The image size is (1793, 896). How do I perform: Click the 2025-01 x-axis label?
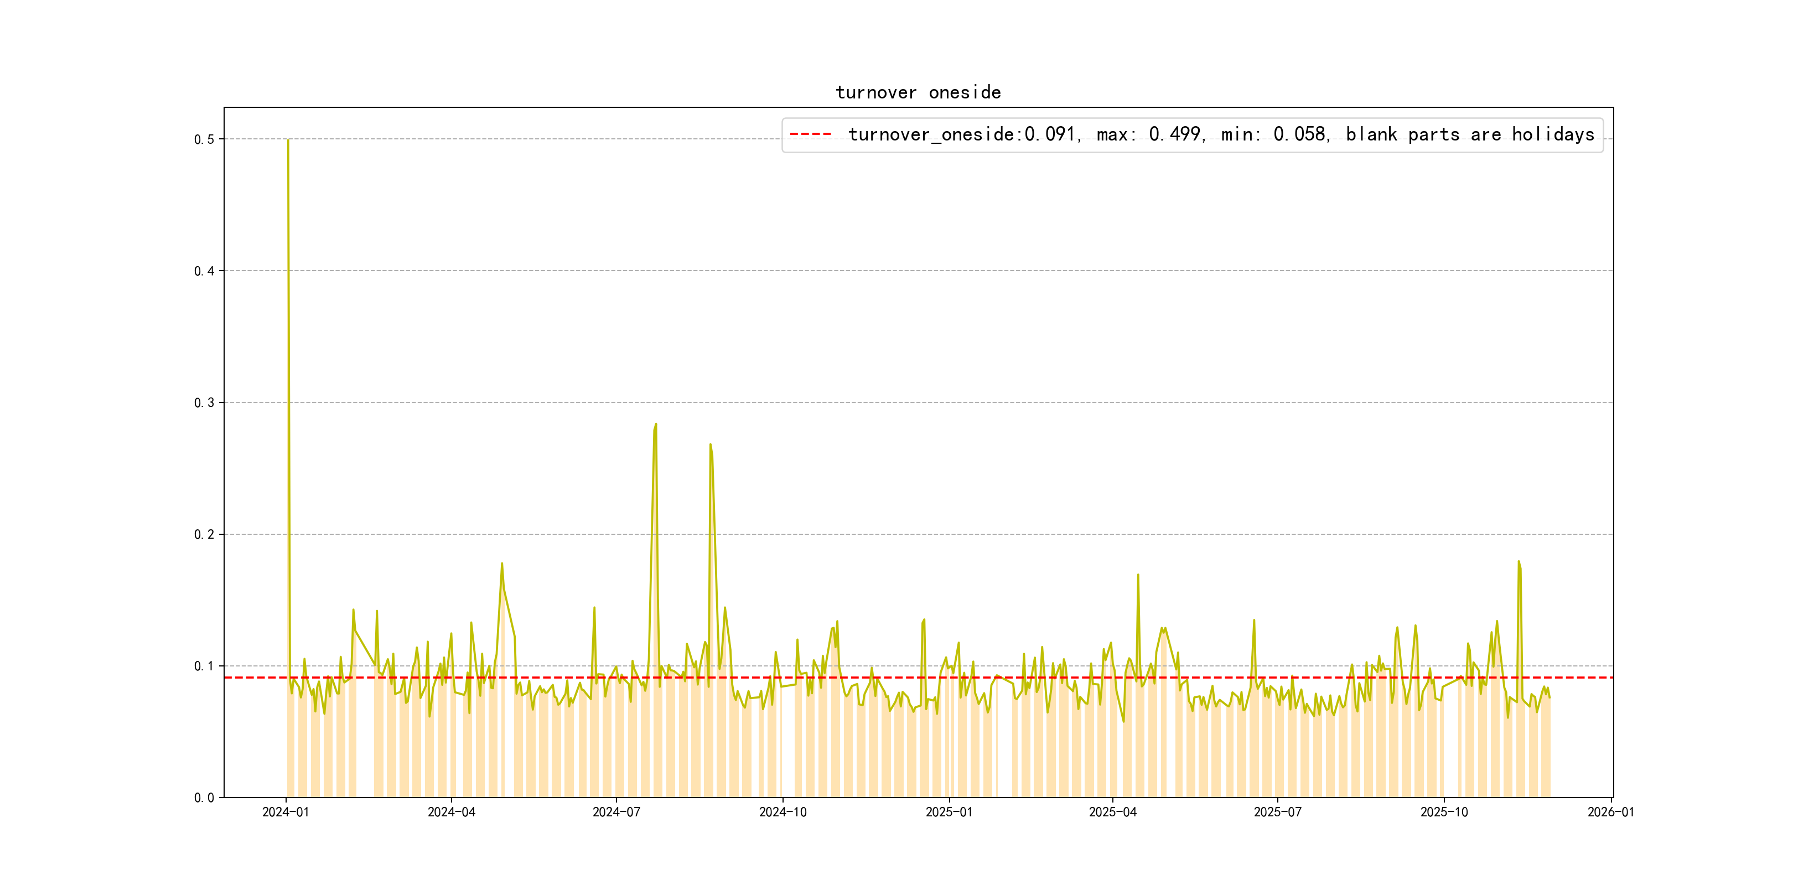pyautogui.click(x=949, y=812)
